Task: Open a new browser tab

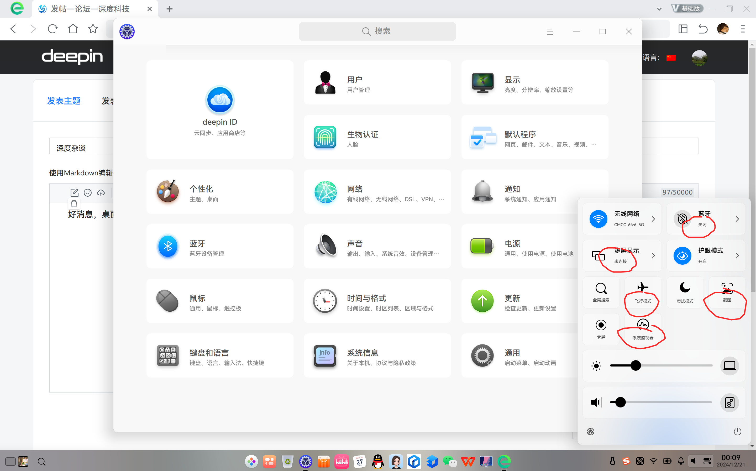Action: pyautogui.click(x=169, y=9)
